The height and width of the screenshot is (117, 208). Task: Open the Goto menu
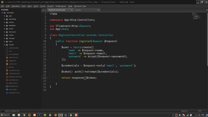(36, 6)
